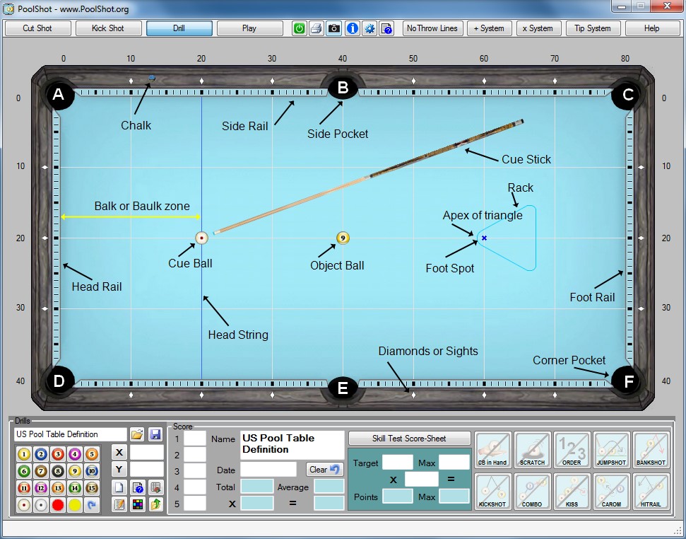
Task: Create a new blank drill page
Action: (x=119, y=487)
